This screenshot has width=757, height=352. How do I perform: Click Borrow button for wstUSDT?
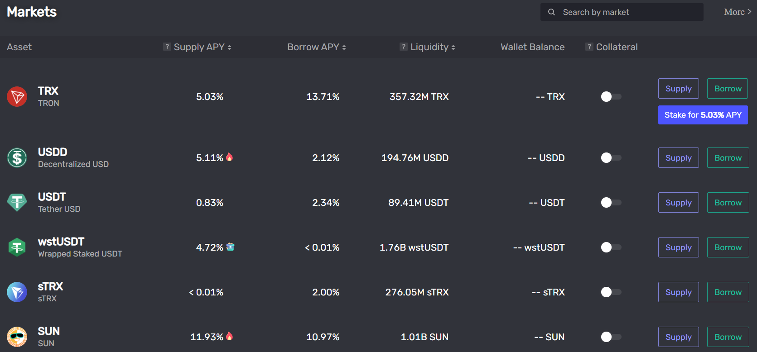pos(728,247)
